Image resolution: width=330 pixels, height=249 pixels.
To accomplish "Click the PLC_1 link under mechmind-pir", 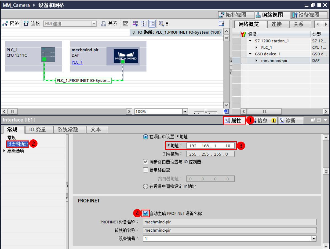I will (77, 62).
